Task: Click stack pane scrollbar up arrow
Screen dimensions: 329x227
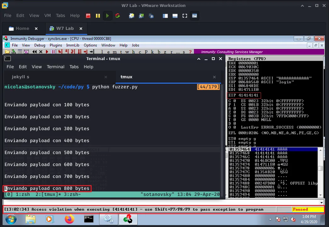Action: tap(320, 150)
